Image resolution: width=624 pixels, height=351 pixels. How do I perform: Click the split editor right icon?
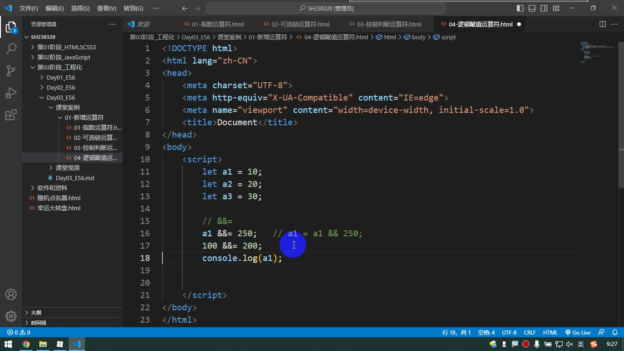tap(602, 24)
